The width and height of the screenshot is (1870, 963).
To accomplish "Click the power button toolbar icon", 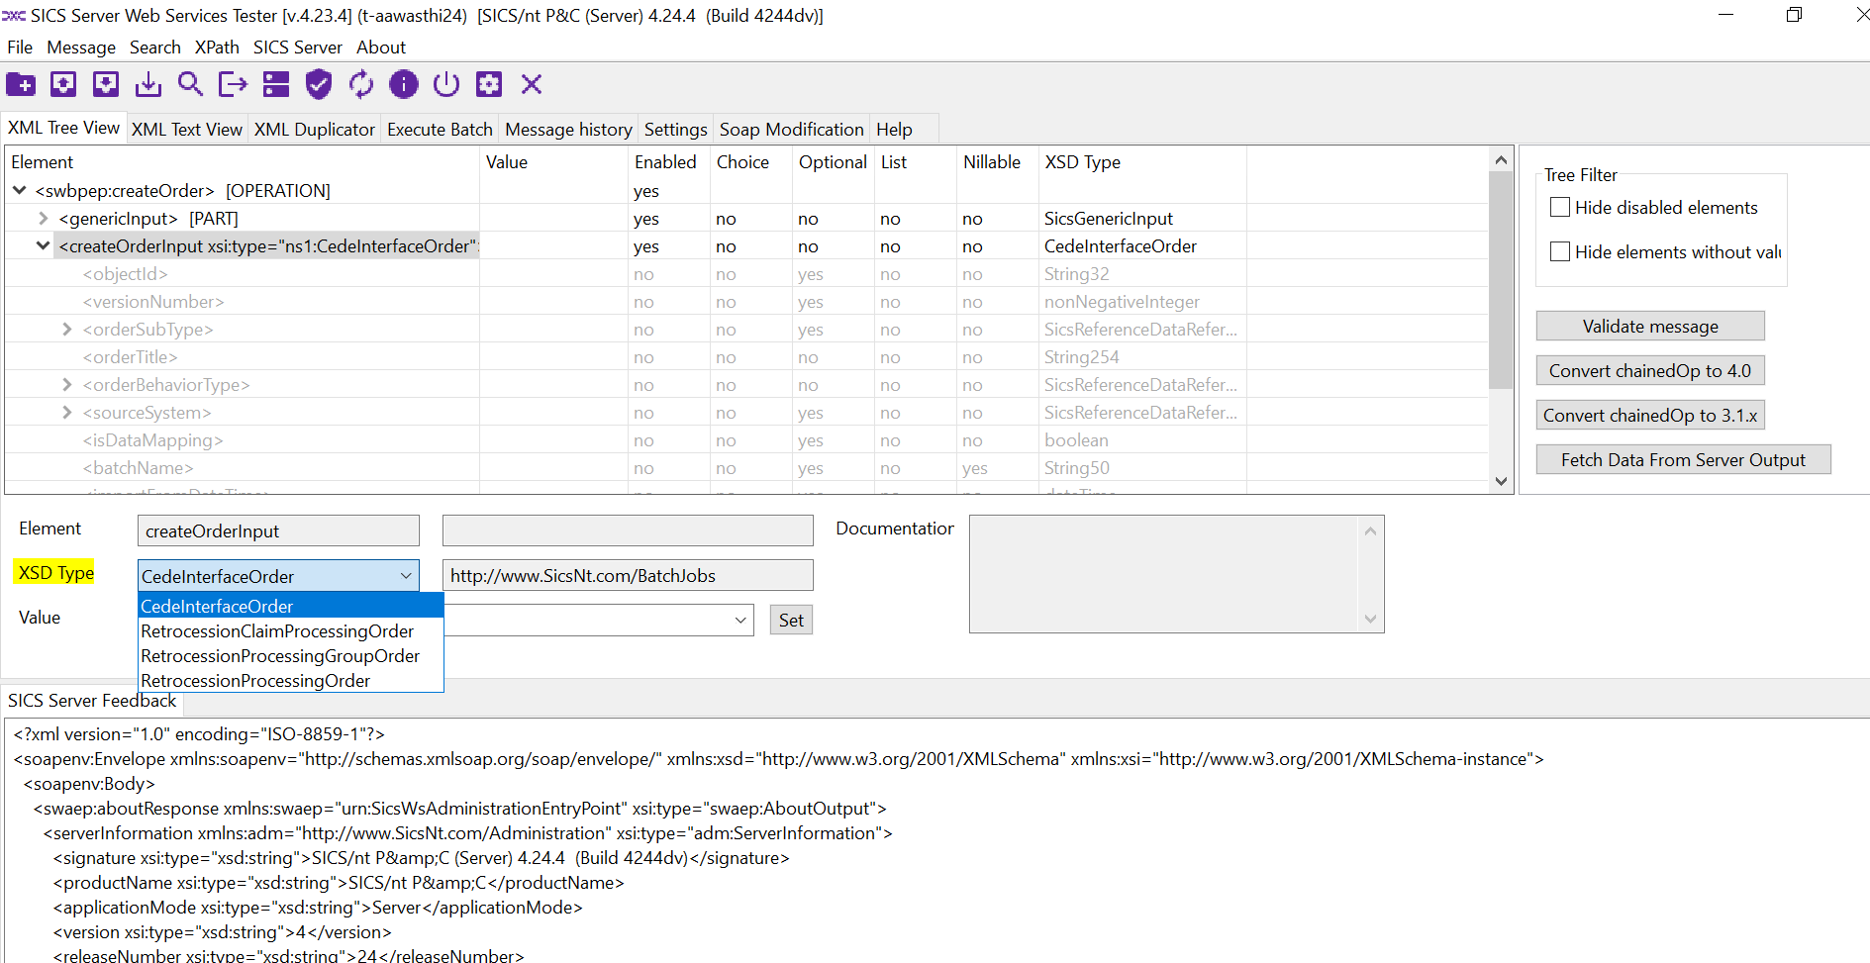I will [x=446, y=85].
